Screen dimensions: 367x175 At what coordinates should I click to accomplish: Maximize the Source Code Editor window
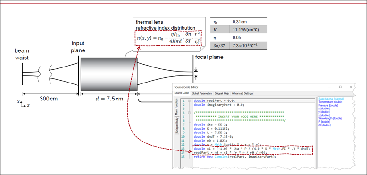click(340, 87)
